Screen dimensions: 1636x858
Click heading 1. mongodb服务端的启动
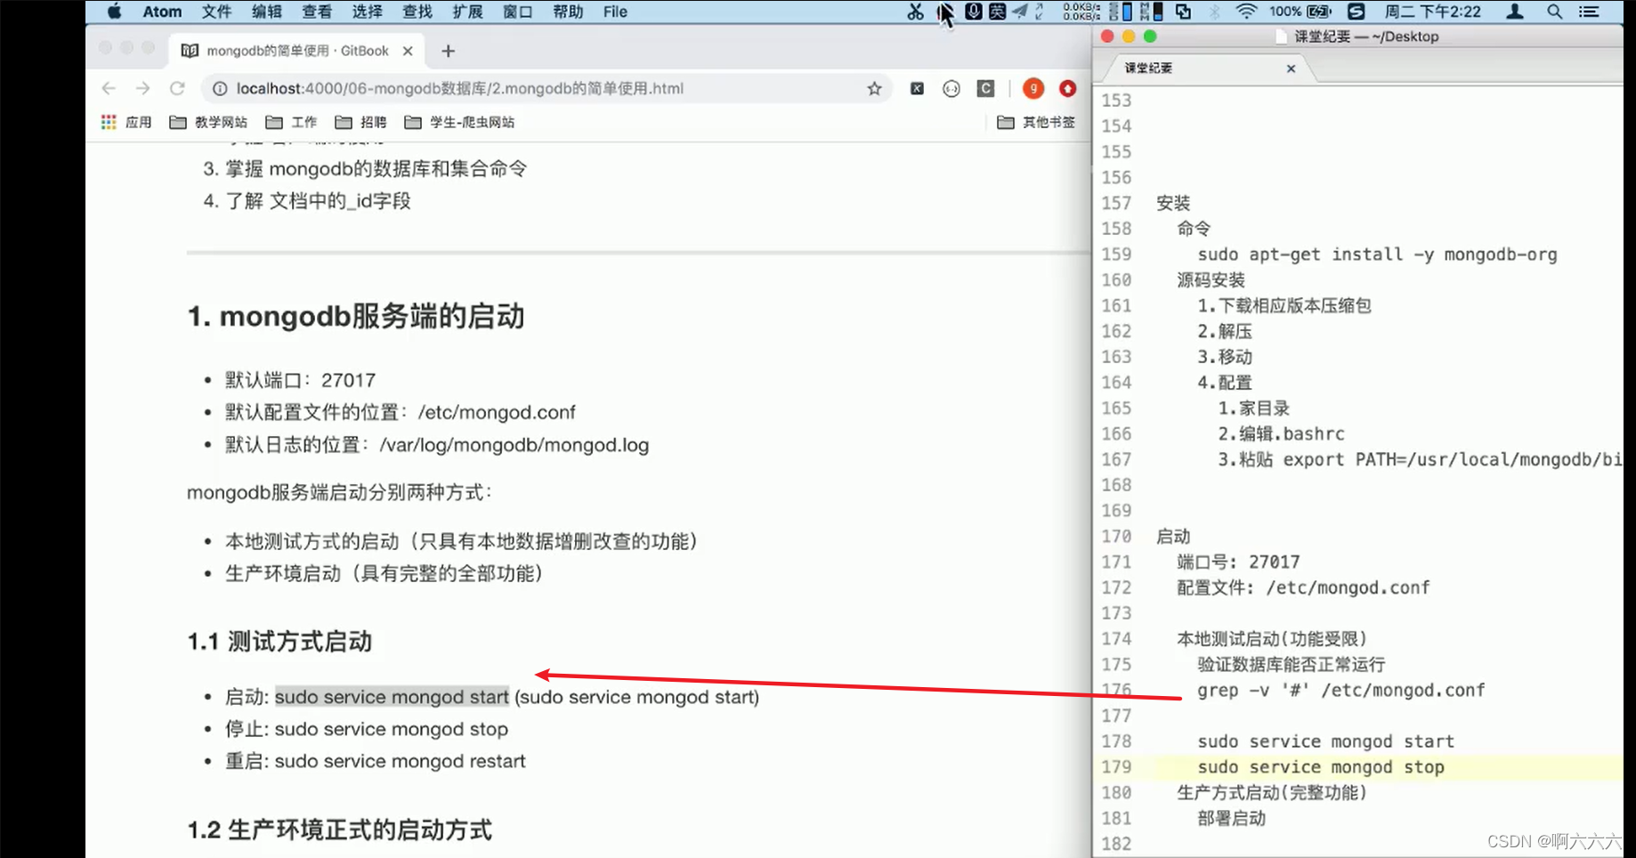356,316
